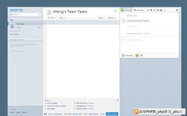Open the Transparency video link
The image size is (187, 116).
pyautogui.click(x=81, y=106)
